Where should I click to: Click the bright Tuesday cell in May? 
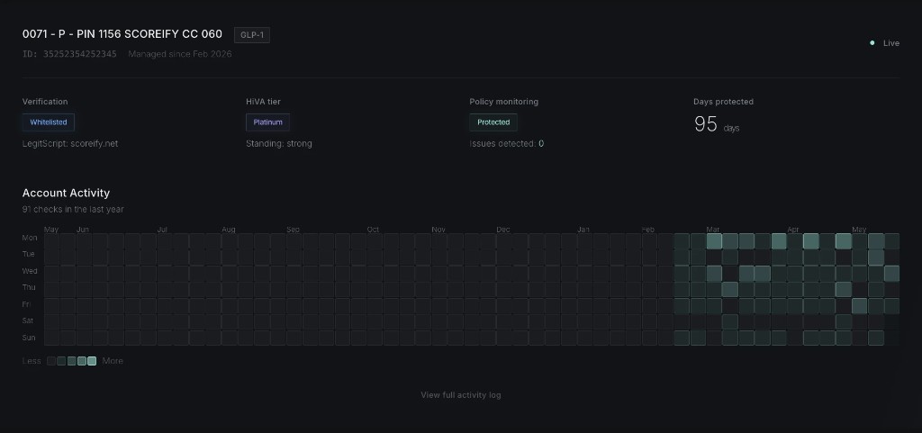pos(875,257)
